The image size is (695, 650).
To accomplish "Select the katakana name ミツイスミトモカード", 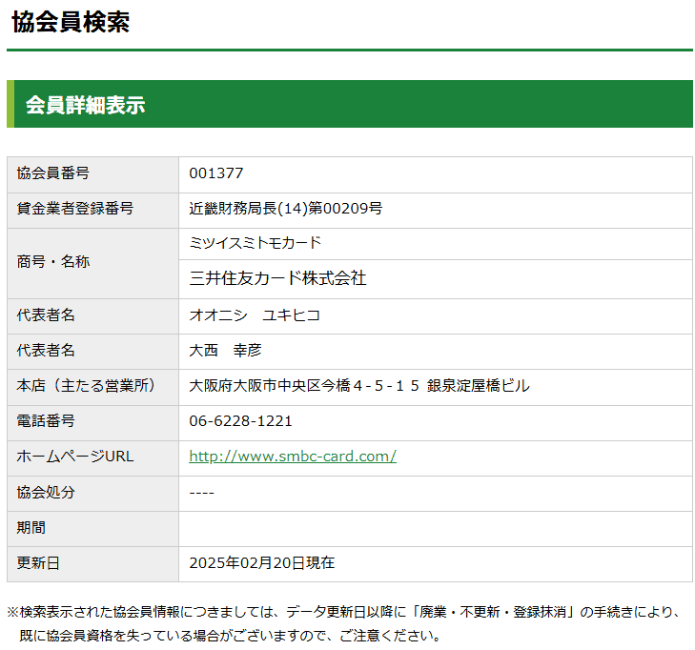I will pyautogui.click(x=256, y=243).
